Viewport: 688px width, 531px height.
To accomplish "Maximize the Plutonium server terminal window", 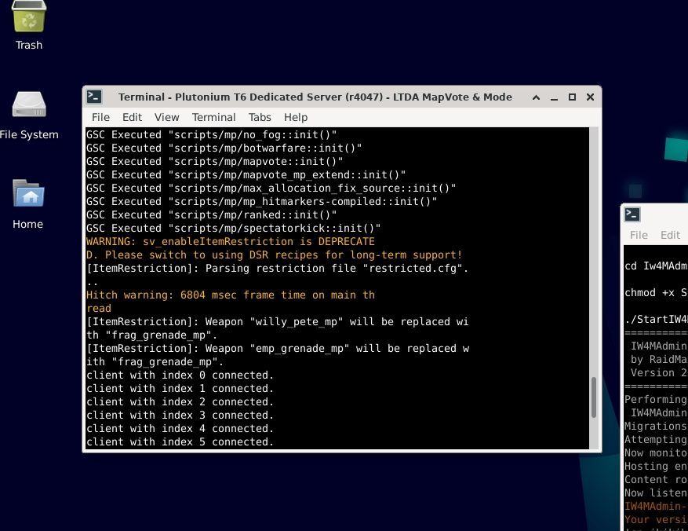I will (x=572, y=97).
